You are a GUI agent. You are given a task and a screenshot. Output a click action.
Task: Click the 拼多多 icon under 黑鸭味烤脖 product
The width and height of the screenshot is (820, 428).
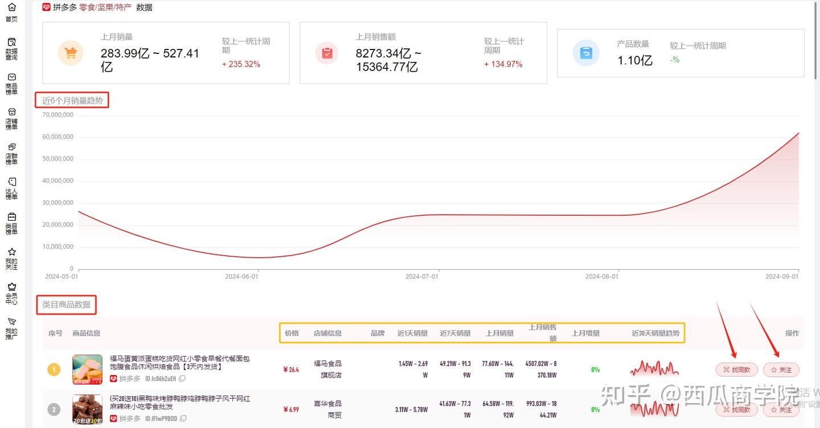point(113,418)
